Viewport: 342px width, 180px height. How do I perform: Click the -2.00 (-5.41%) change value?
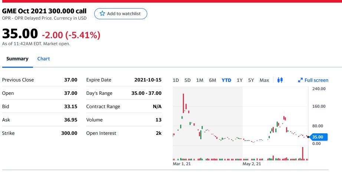tap(71, 35)
